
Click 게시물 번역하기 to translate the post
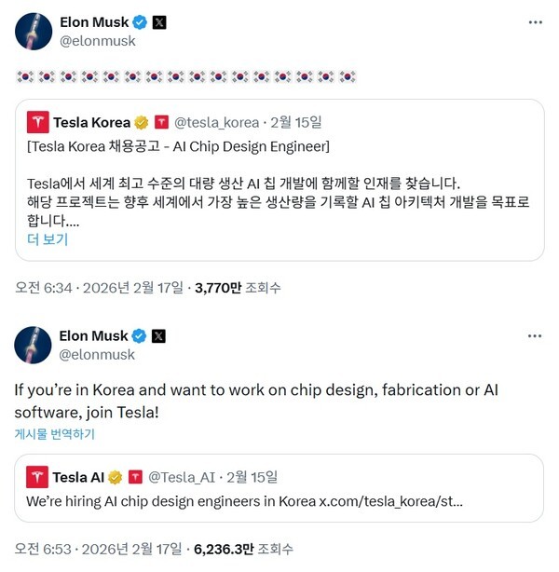tap(54, 434)
